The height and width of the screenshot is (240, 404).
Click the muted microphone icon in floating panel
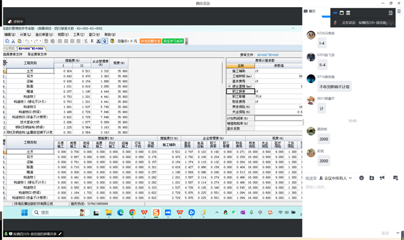coord(335,23)
